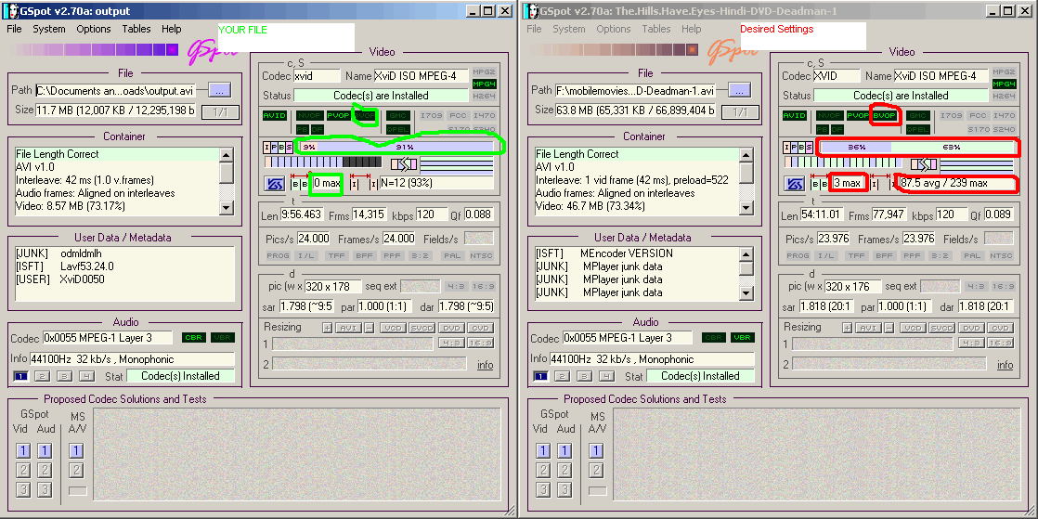Image resolution: width=1038 pixels, height=519 pixels.
Task: Click Container list up arrow in output window
Action: pyautogui.click(x=227, y=155)
